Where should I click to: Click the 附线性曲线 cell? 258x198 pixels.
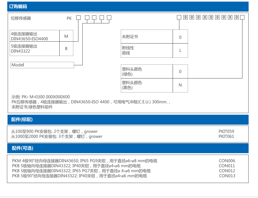point(147,51)
